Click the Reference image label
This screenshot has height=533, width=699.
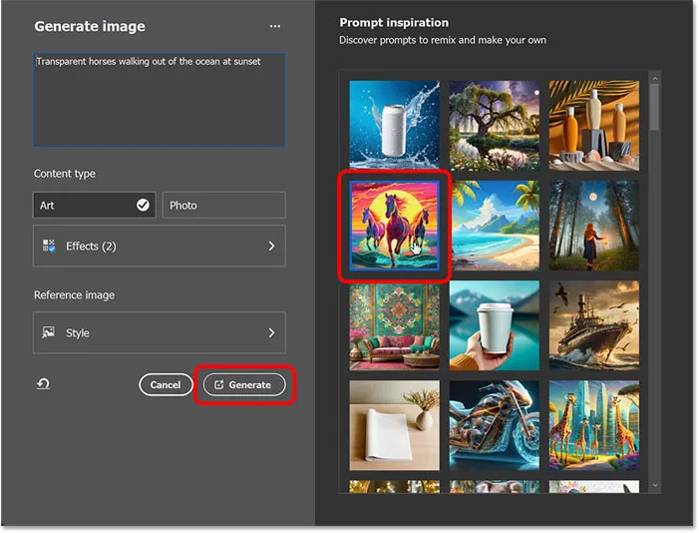click(74, 295)
